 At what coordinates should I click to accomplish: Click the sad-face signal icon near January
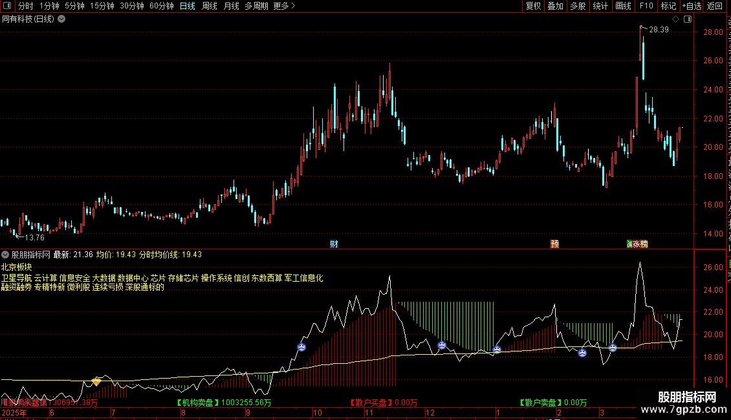(497, 349)
